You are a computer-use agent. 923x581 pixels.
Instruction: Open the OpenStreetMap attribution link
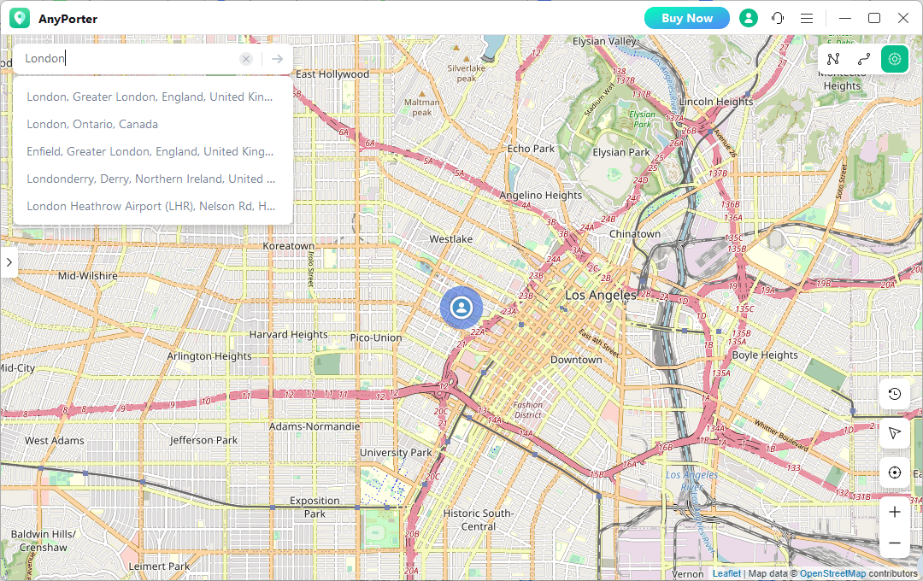tap(832, 574)
